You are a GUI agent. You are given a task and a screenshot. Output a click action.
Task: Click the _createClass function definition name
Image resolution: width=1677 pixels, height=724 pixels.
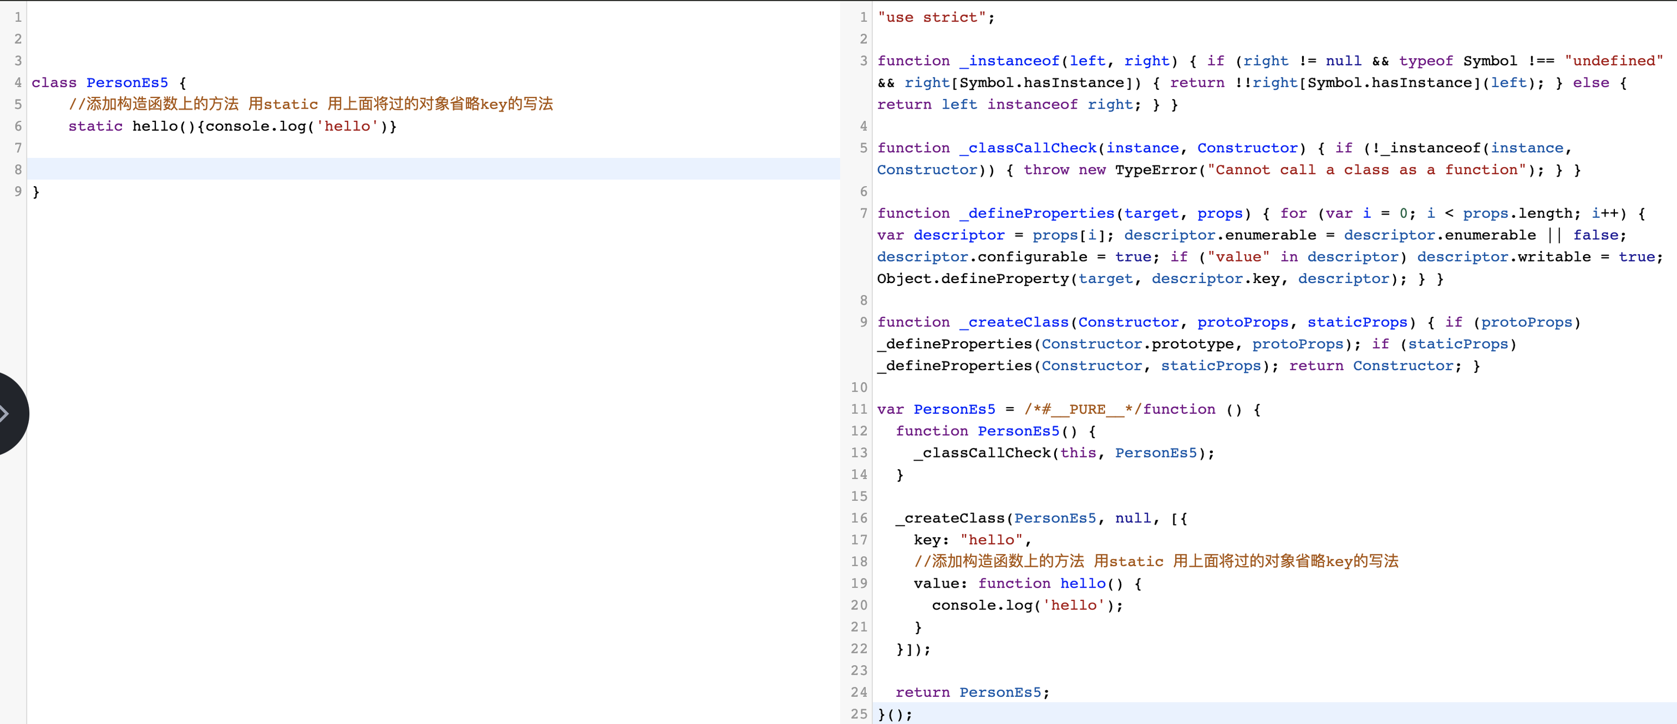point(1014,322)
